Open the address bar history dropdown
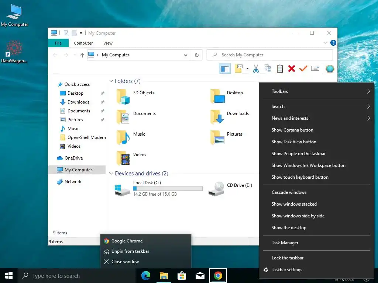This screenshot has width=378, height=283. (186, 55)
